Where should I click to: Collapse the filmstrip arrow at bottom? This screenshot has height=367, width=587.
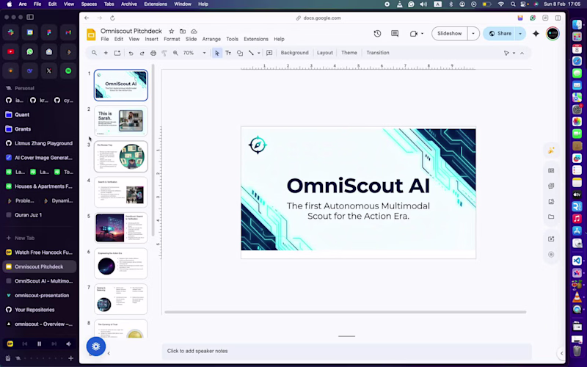pos(109,353)
